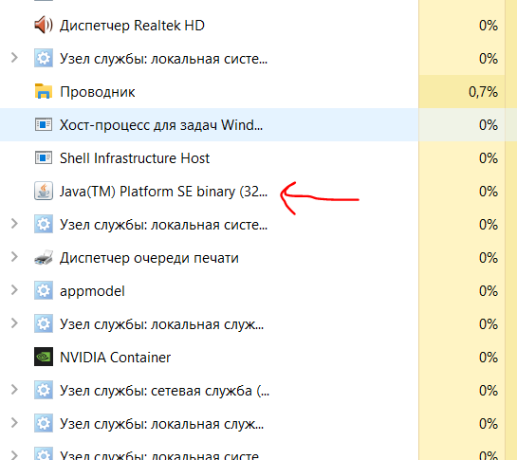Select Хост-процесс для задач Wind... row text
Viewport: 517px width, 460px height.
click(x=161, y=125)
